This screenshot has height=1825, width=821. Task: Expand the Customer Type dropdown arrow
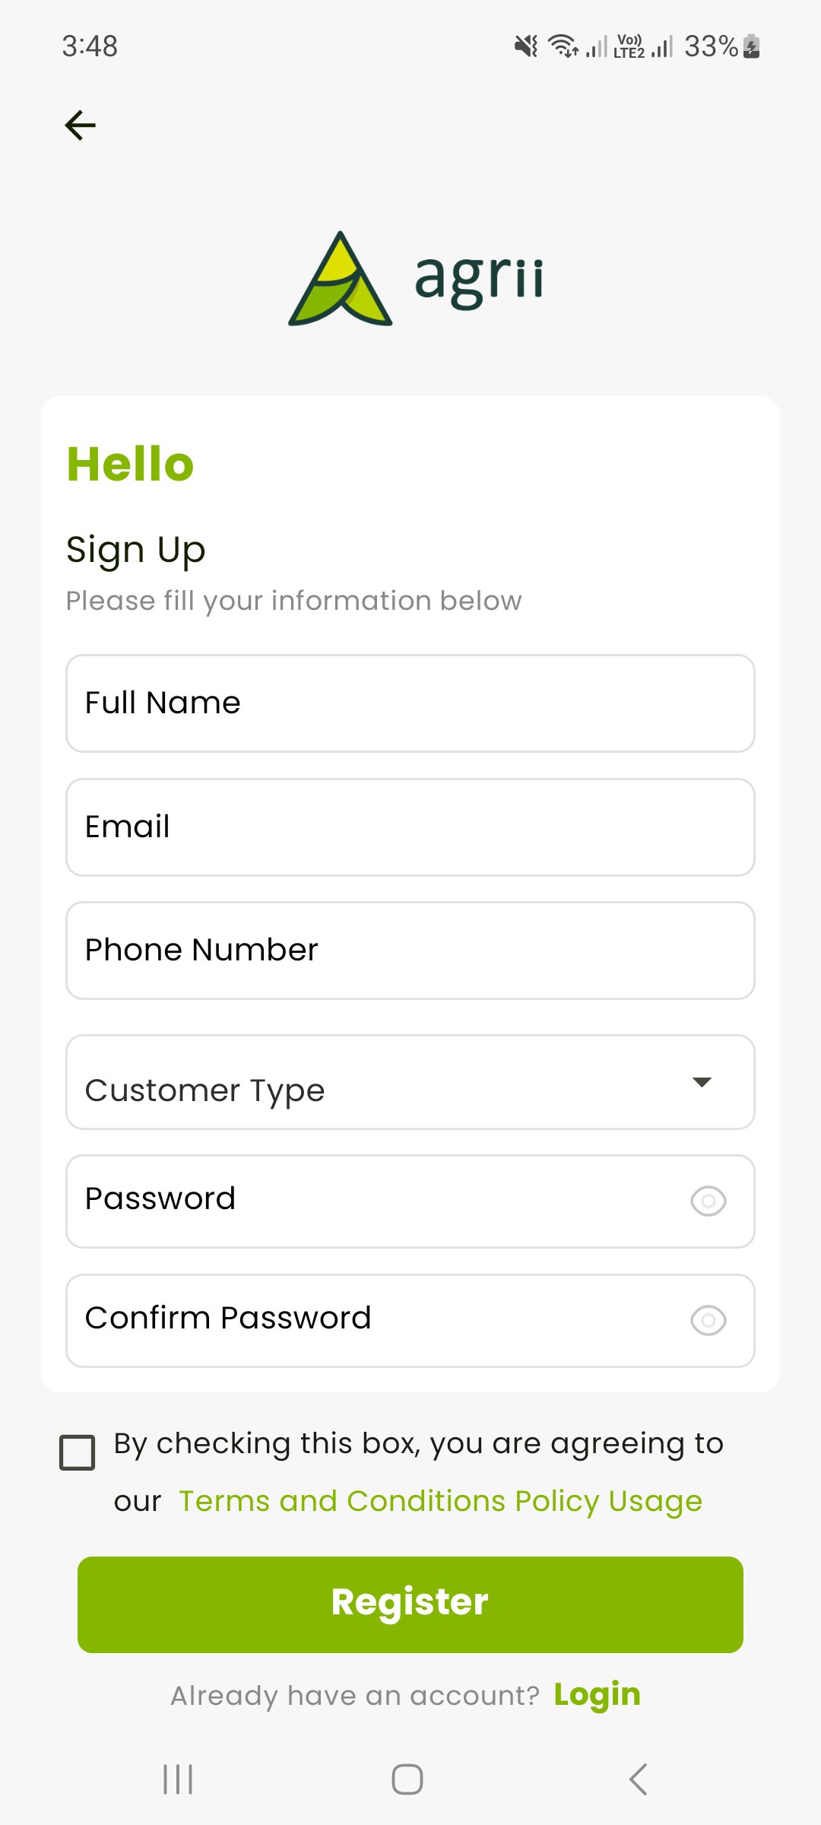[702, 1082]
